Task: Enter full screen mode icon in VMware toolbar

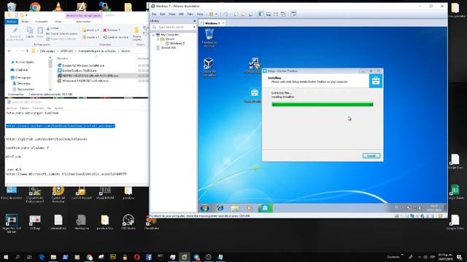Action: 276,14
